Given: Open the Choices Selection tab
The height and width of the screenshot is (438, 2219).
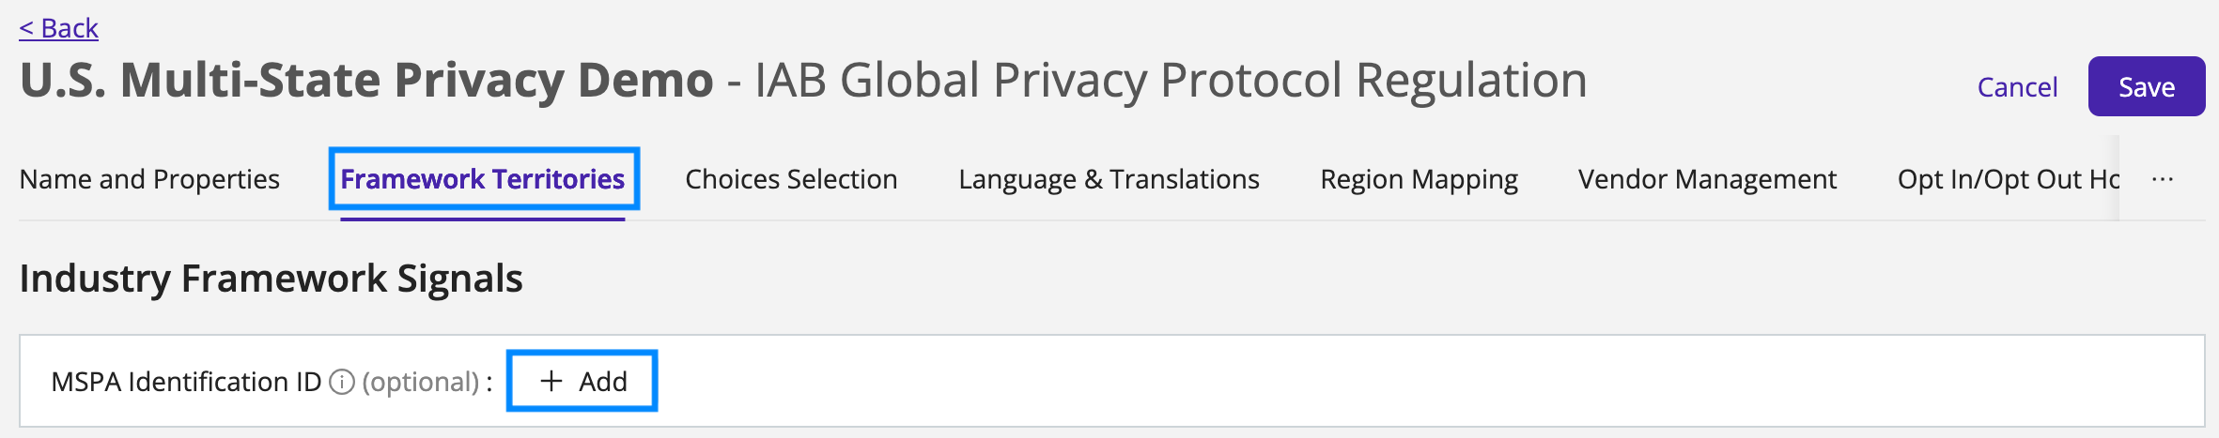Looking at the screenshot, I should click(x=791, y=178).
